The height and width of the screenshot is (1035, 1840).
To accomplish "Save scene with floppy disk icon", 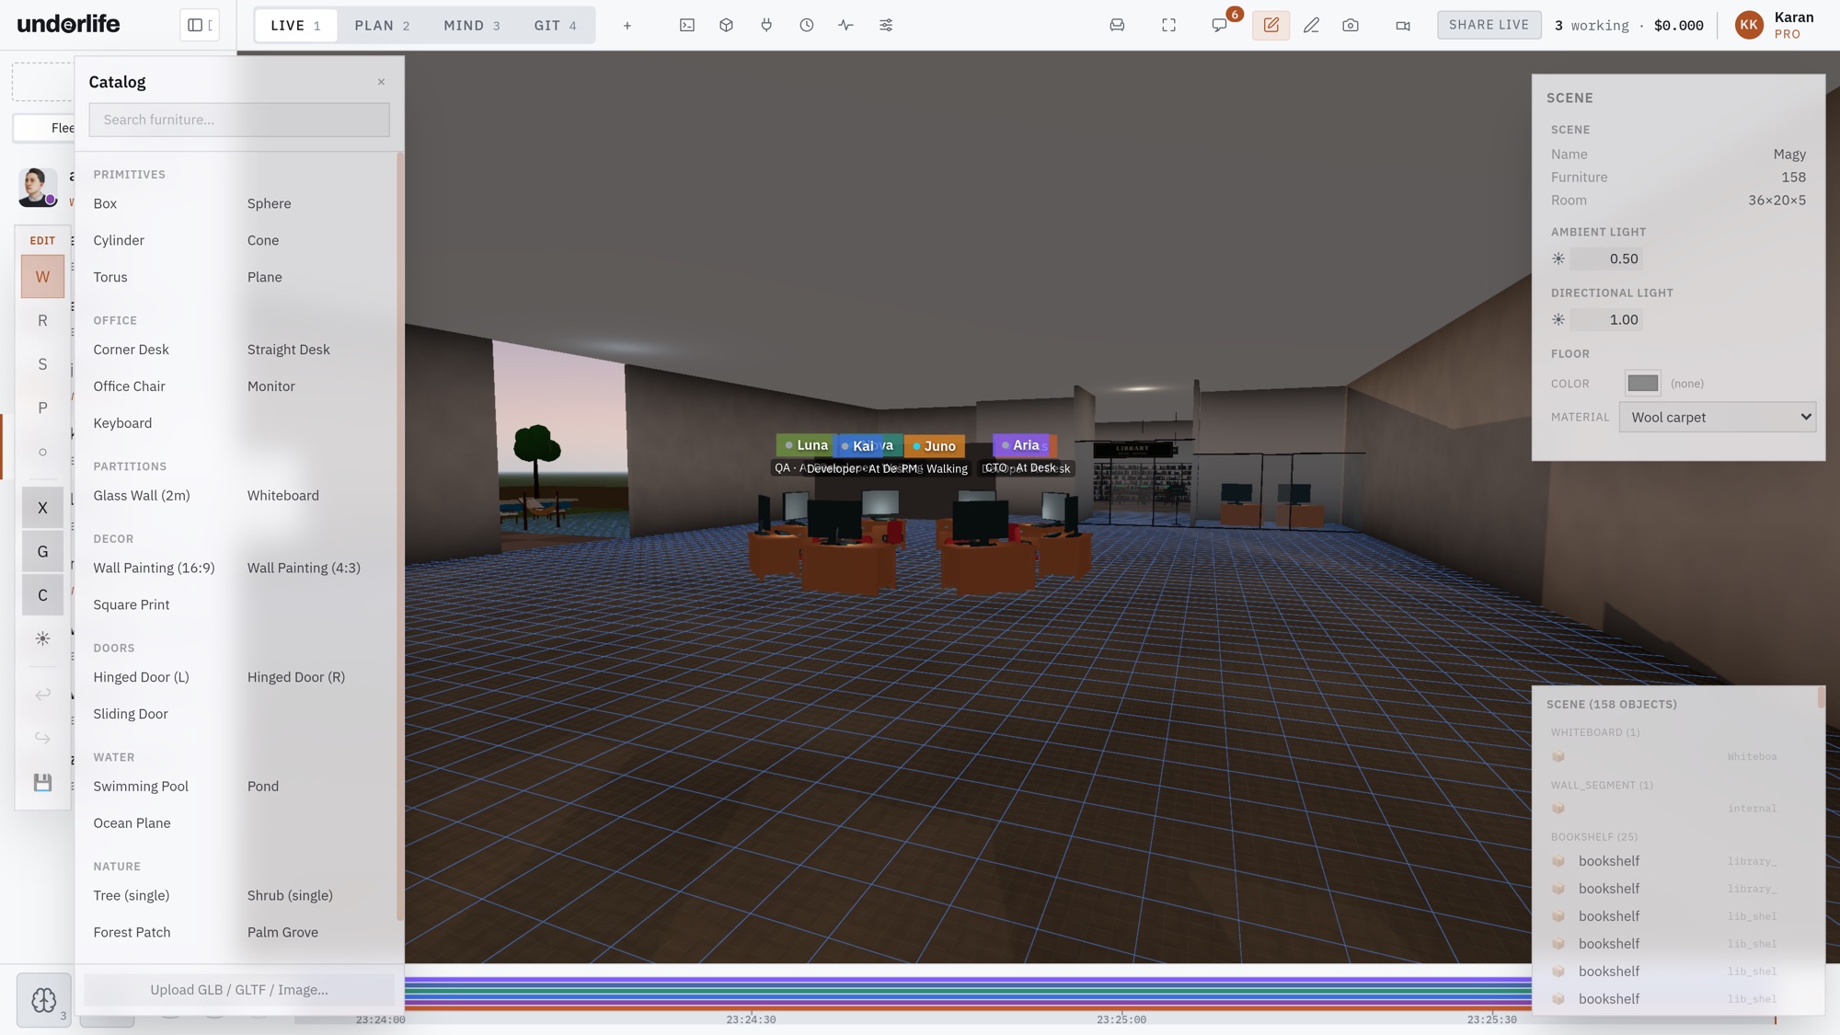I will [x=42, y=782].
